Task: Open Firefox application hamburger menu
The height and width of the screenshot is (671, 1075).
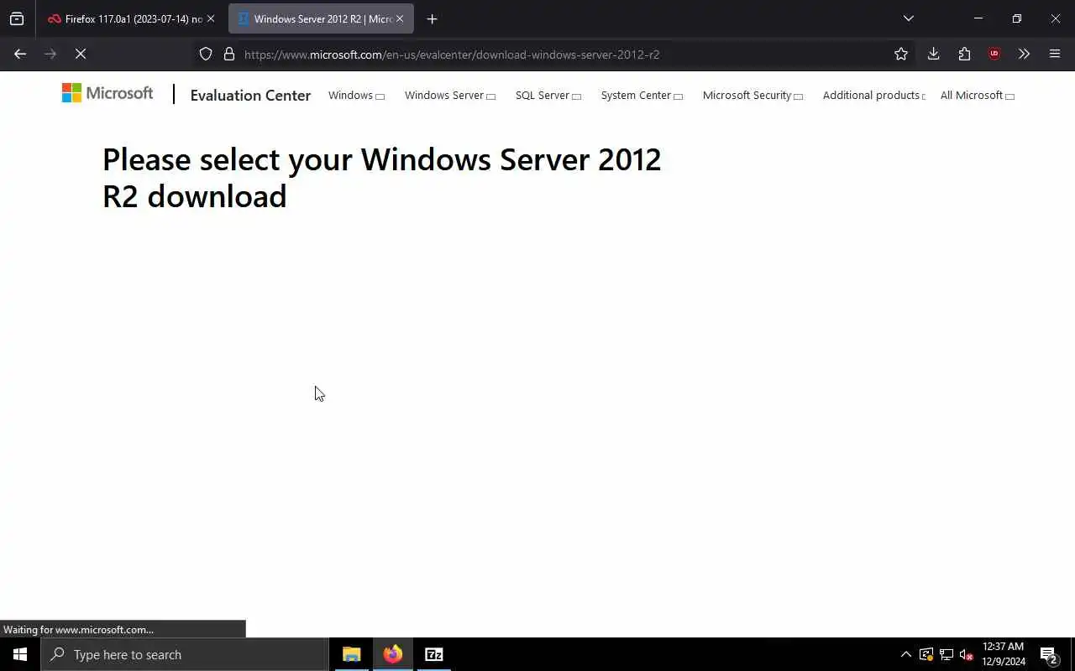Action: point(1055,54)
